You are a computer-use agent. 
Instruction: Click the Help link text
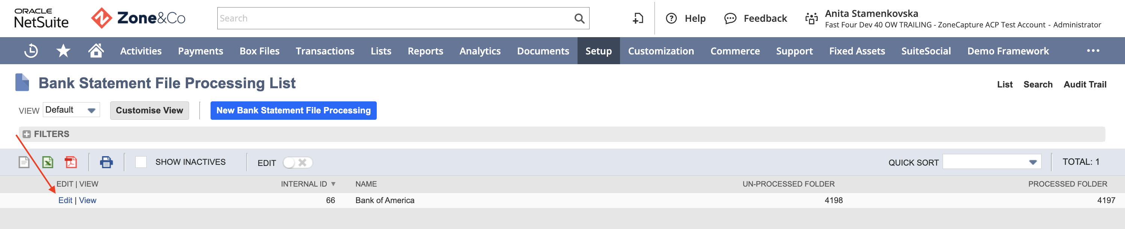(695, 18)
